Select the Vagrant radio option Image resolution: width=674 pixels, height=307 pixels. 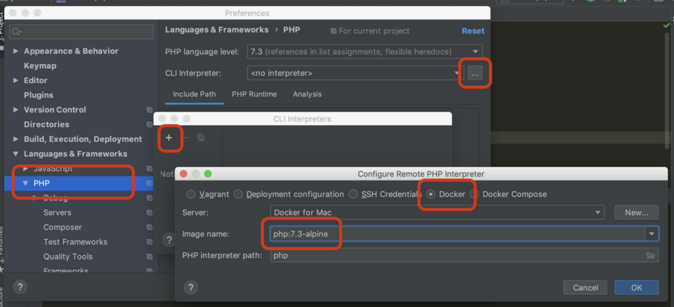(191, 194)
